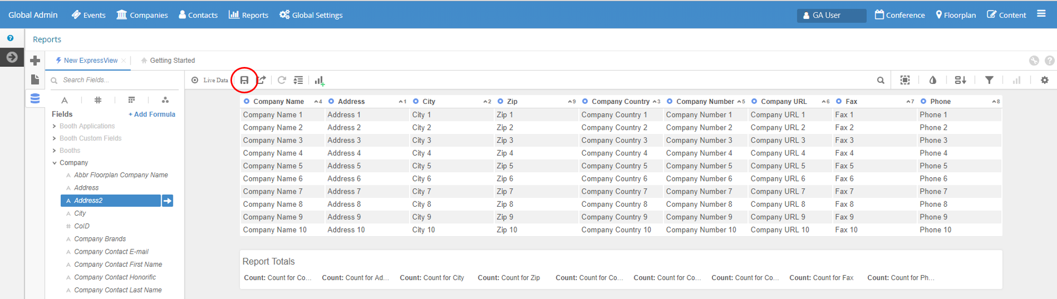Collapse the Company field group
This screenshot has width=1057, height=299.
(x=54, y=163)
